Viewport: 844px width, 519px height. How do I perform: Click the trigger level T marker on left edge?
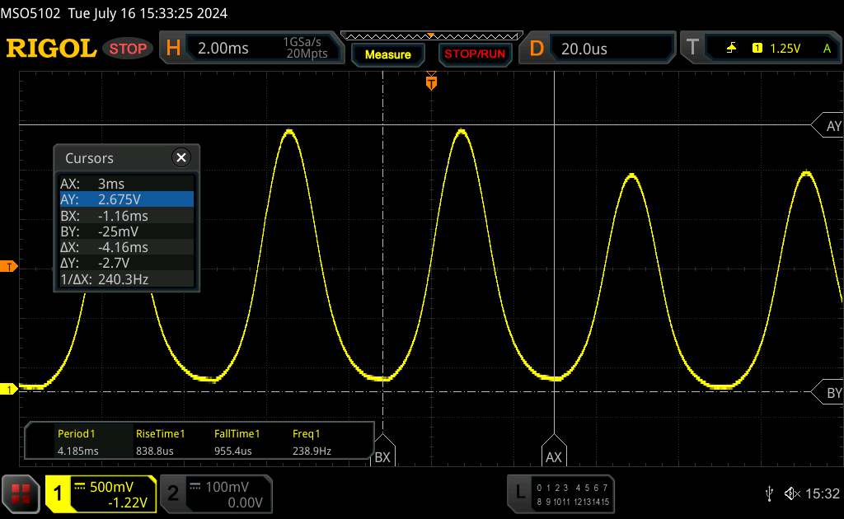point(8,266)
